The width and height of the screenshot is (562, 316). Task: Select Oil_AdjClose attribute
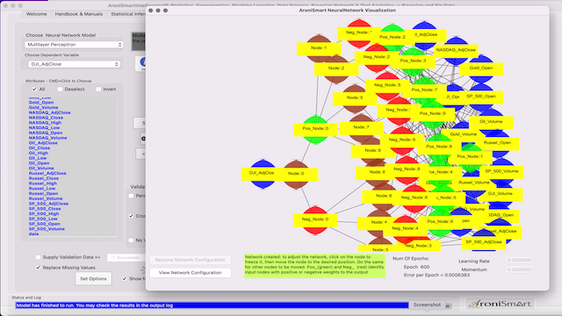tap(43, 143)
